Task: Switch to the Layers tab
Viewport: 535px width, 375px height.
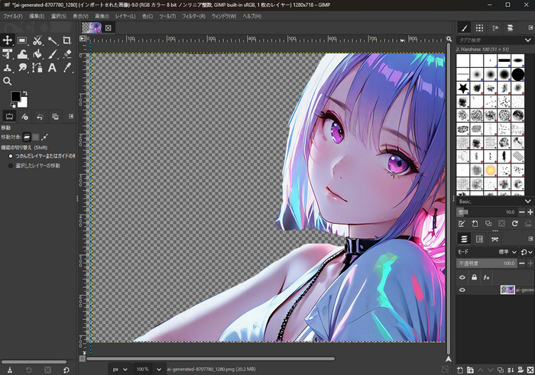Action: (x=464, y=239)
